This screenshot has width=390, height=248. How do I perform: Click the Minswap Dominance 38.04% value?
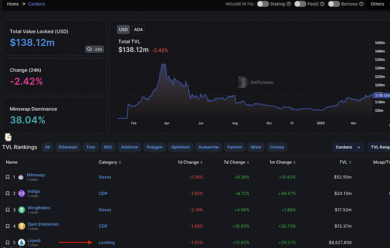pyautogui.click(x=28, y=120)
